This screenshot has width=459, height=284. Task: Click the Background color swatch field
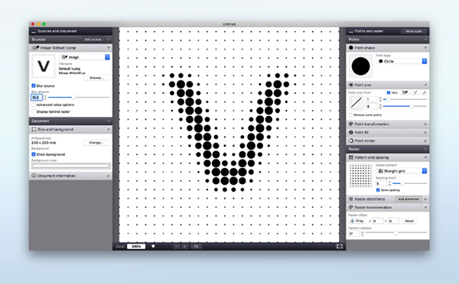[x=71, y=166]
